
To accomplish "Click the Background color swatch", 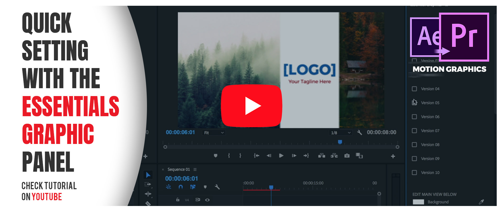I will click(x=418, y=202).
